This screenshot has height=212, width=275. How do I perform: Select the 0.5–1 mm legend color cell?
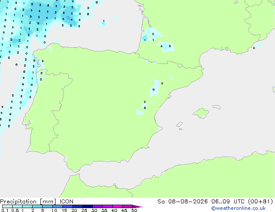(x=17, y=206)
